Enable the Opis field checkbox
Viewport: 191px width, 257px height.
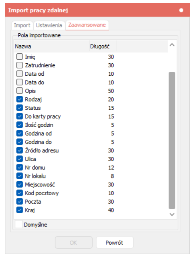(20, 91)
